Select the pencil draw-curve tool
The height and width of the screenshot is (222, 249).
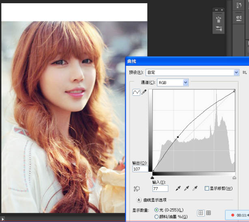(144, 92)
